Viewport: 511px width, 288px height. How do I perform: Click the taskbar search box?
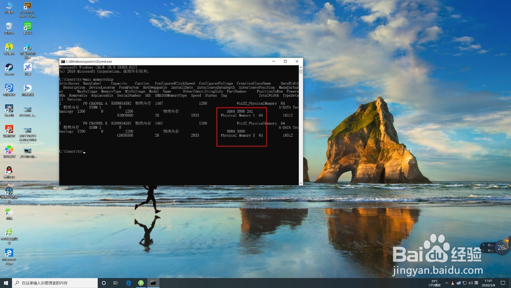click(x=55, y=283)
